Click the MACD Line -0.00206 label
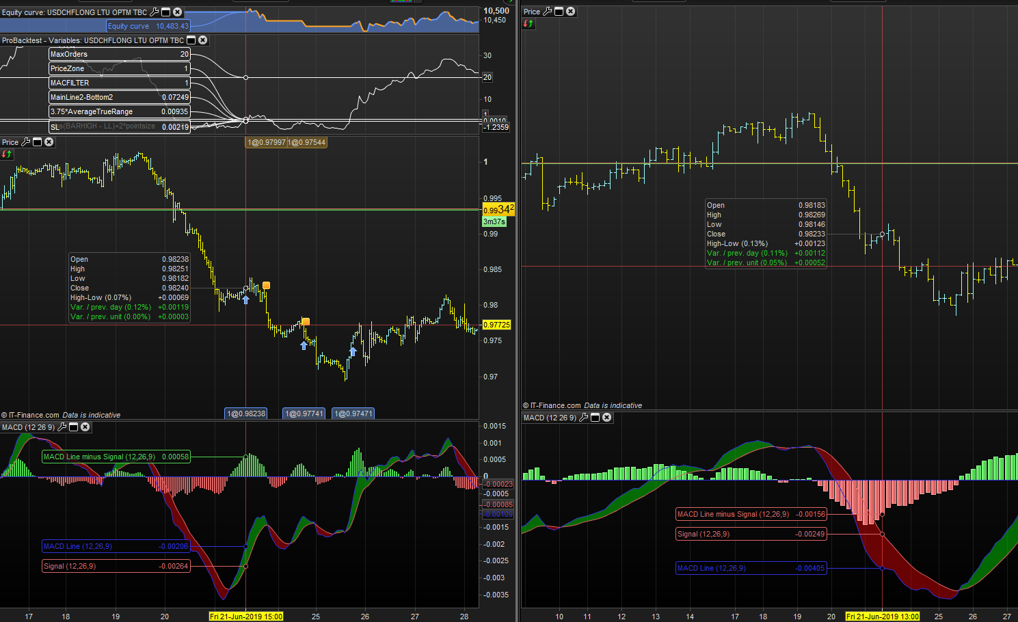The height and width of the screenshot is (622, 1018). [x=116, y=546]
